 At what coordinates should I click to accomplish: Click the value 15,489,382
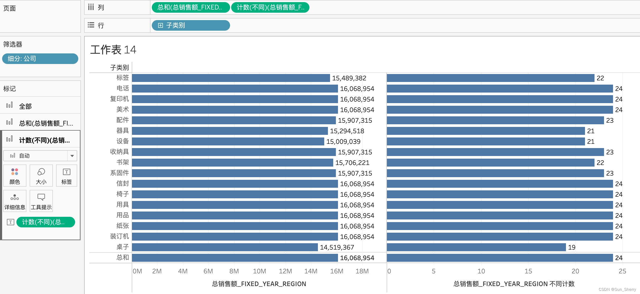349,78
